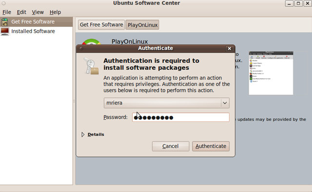Open the Help menu
This screenshot has width=312, height=192.
point(55,12)
